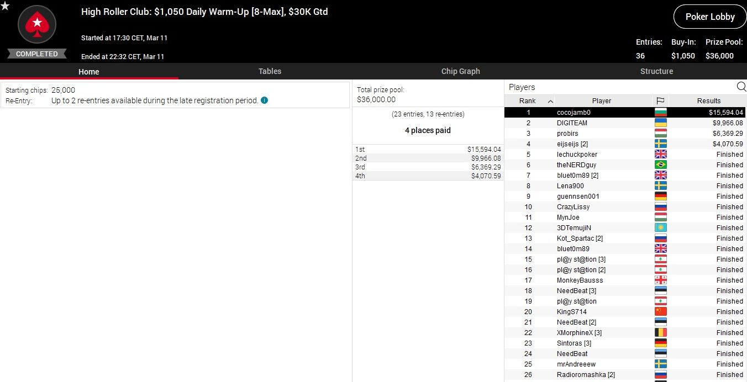This screenshot has width=747, height=382.
Task: Click the Kazakhstan flag beside 3DTemujiN
Action: coord(660,227)
